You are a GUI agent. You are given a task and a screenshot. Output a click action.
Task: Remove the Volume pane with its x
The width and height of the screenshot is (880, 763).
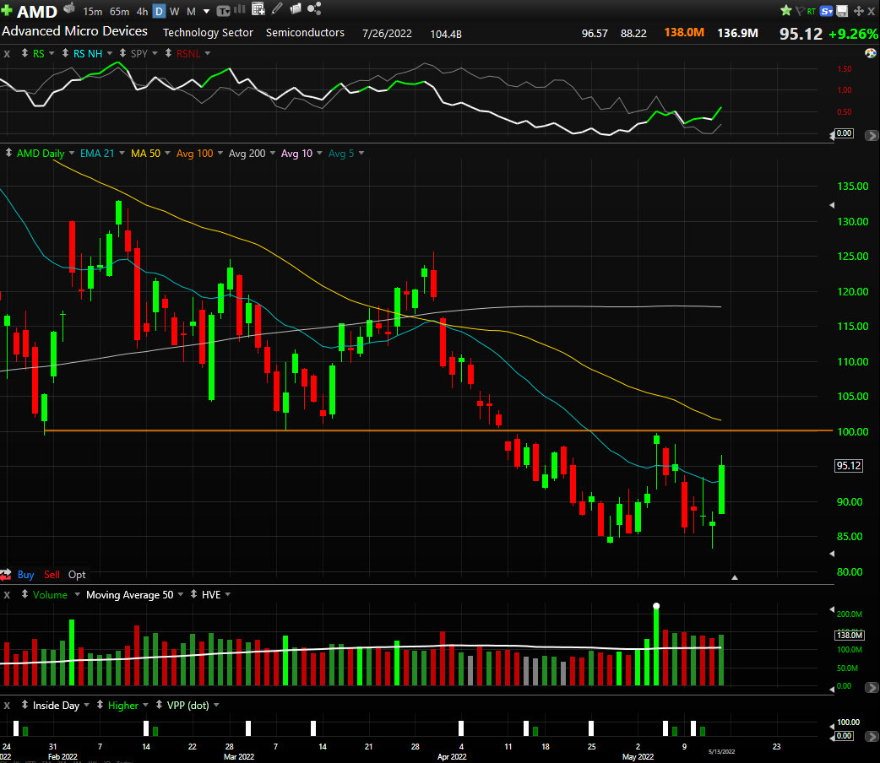pyautogui.click(x=7, y=595)
